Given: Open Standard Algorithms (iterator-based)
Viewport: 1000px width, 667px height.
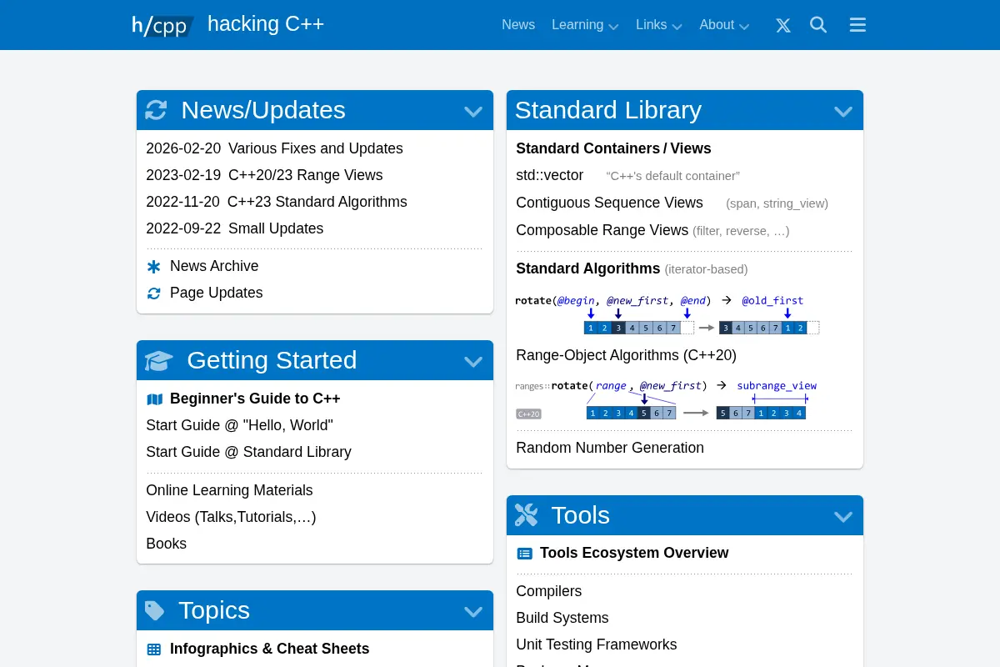Looking at the screenshot, I should [632, 268].
